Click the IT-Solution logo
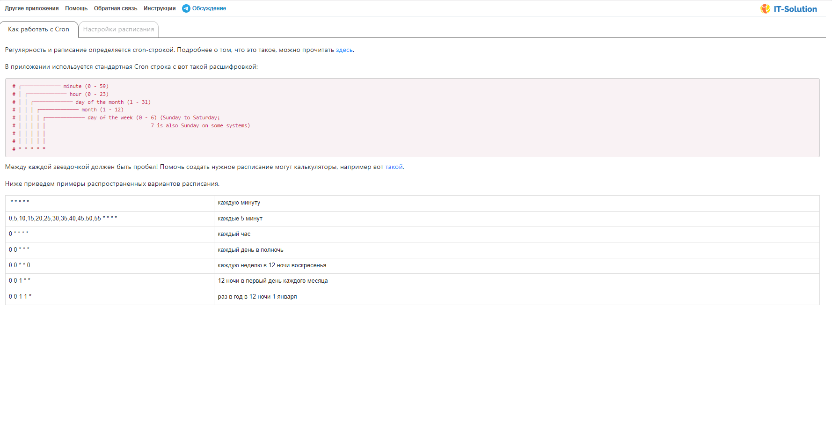Image resolution: width=832 pixels, height=432 pixels. point(788,9)
